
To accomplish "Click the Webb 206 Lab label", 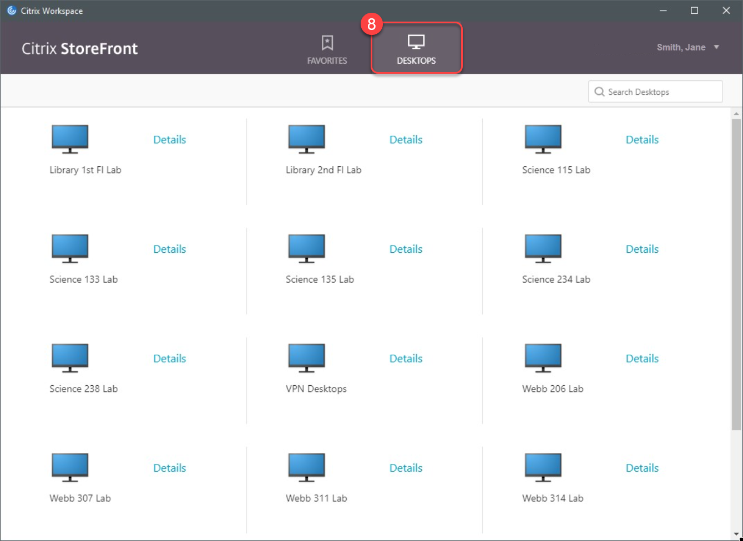I will [553, 389].
